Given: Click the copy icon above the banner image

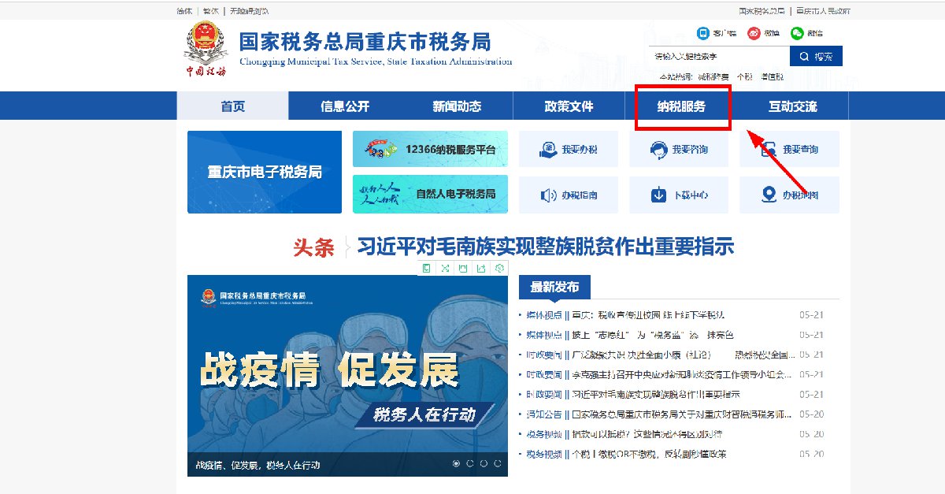Looking at the screenshot, I should [427, 269].
